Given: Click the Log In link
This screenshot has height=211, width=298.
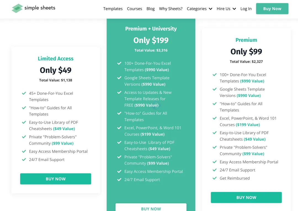Looking at the screenshot, I should pyautogui.click(x=246, y=9).
